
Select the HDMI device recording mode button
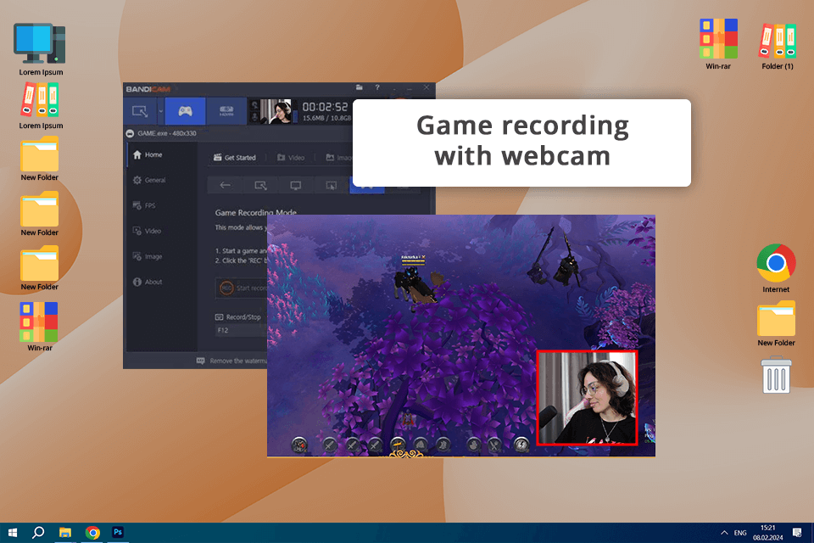click(x=226, y=110)
